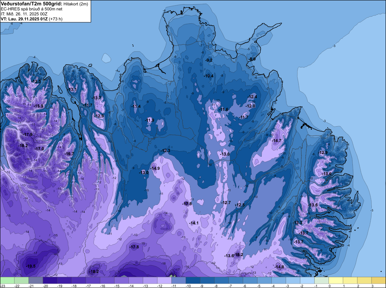Screen dimensions: 386x288
Task: Pick the -17 purple legend swatch
Action: click(x=93, y=280)
